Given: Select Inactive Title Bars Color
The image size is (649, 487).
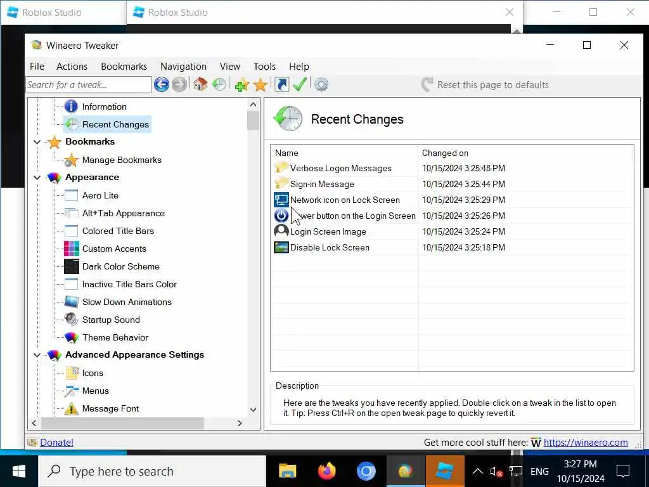Looking at the screenshot, I should [x=129, y=284].
